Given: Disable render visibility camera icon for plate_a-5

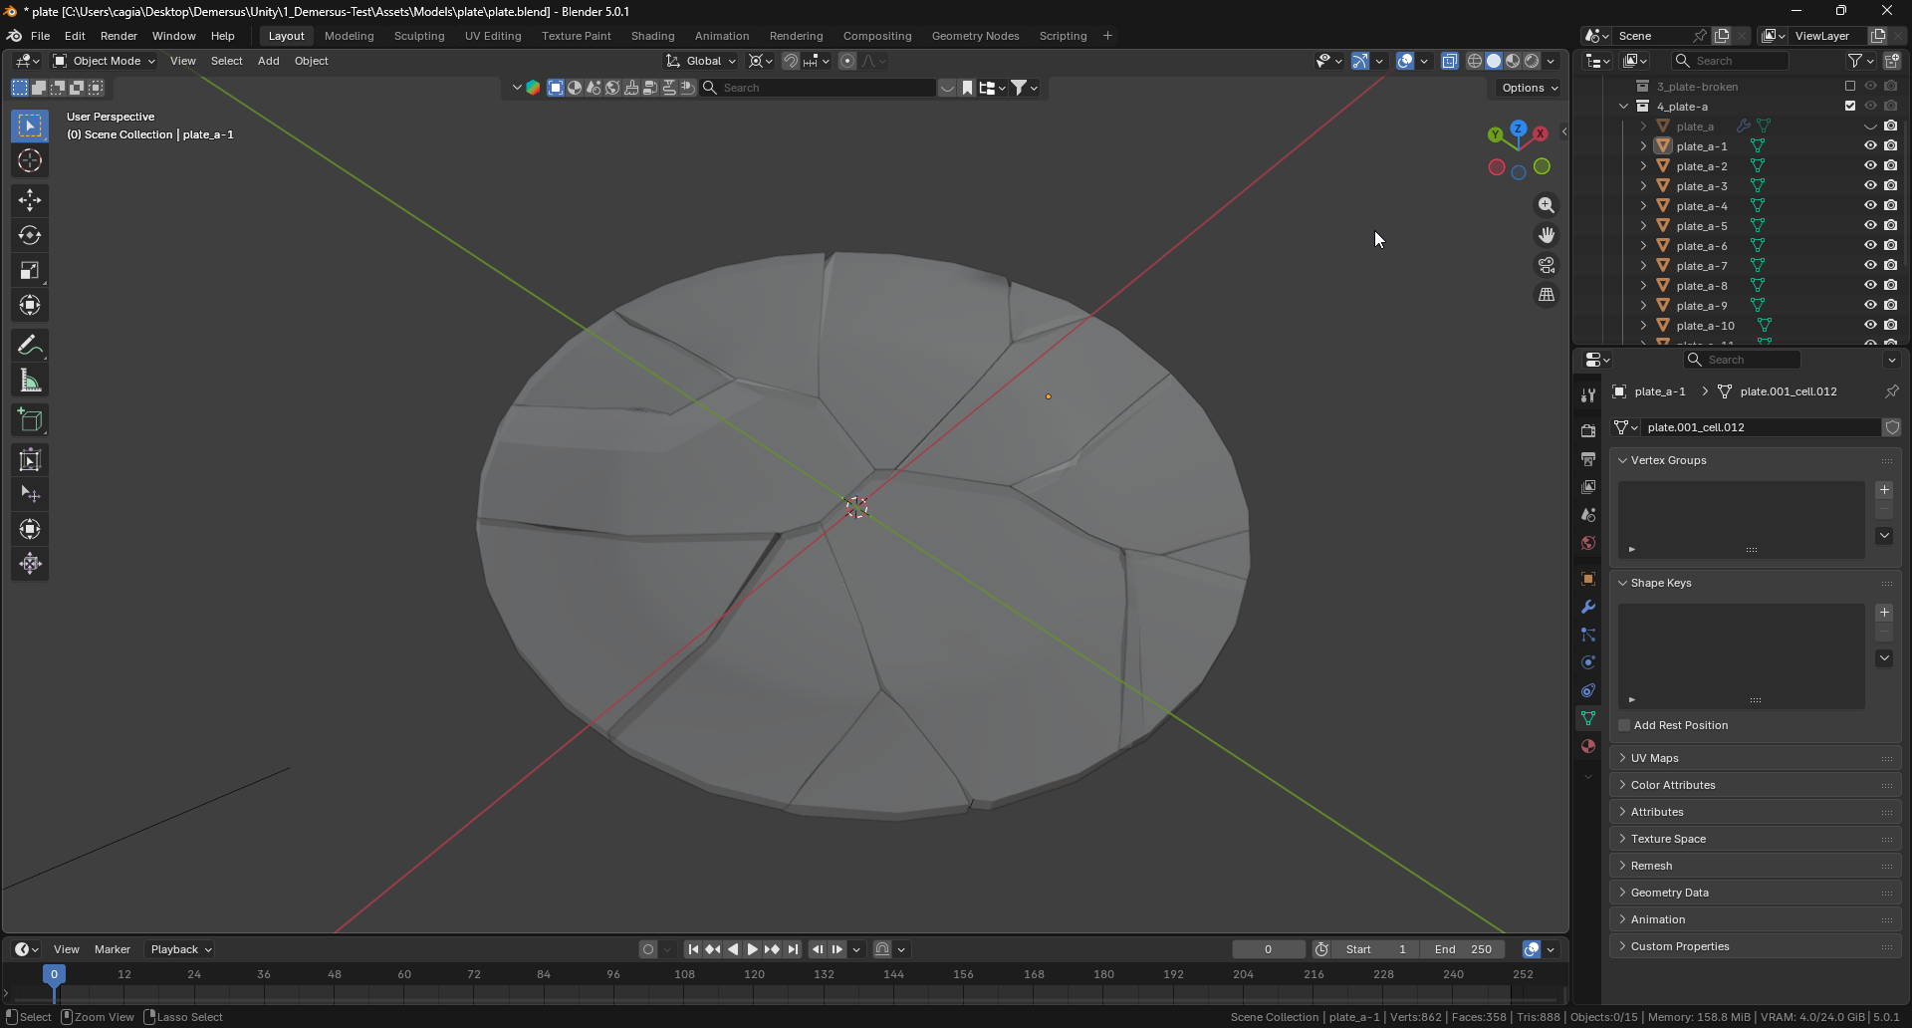Looking at the screenshot, I should [1891, 225].
